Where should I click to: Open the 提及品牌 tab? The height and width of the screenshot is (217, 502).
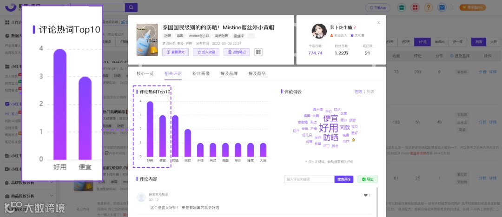[229, 73]
